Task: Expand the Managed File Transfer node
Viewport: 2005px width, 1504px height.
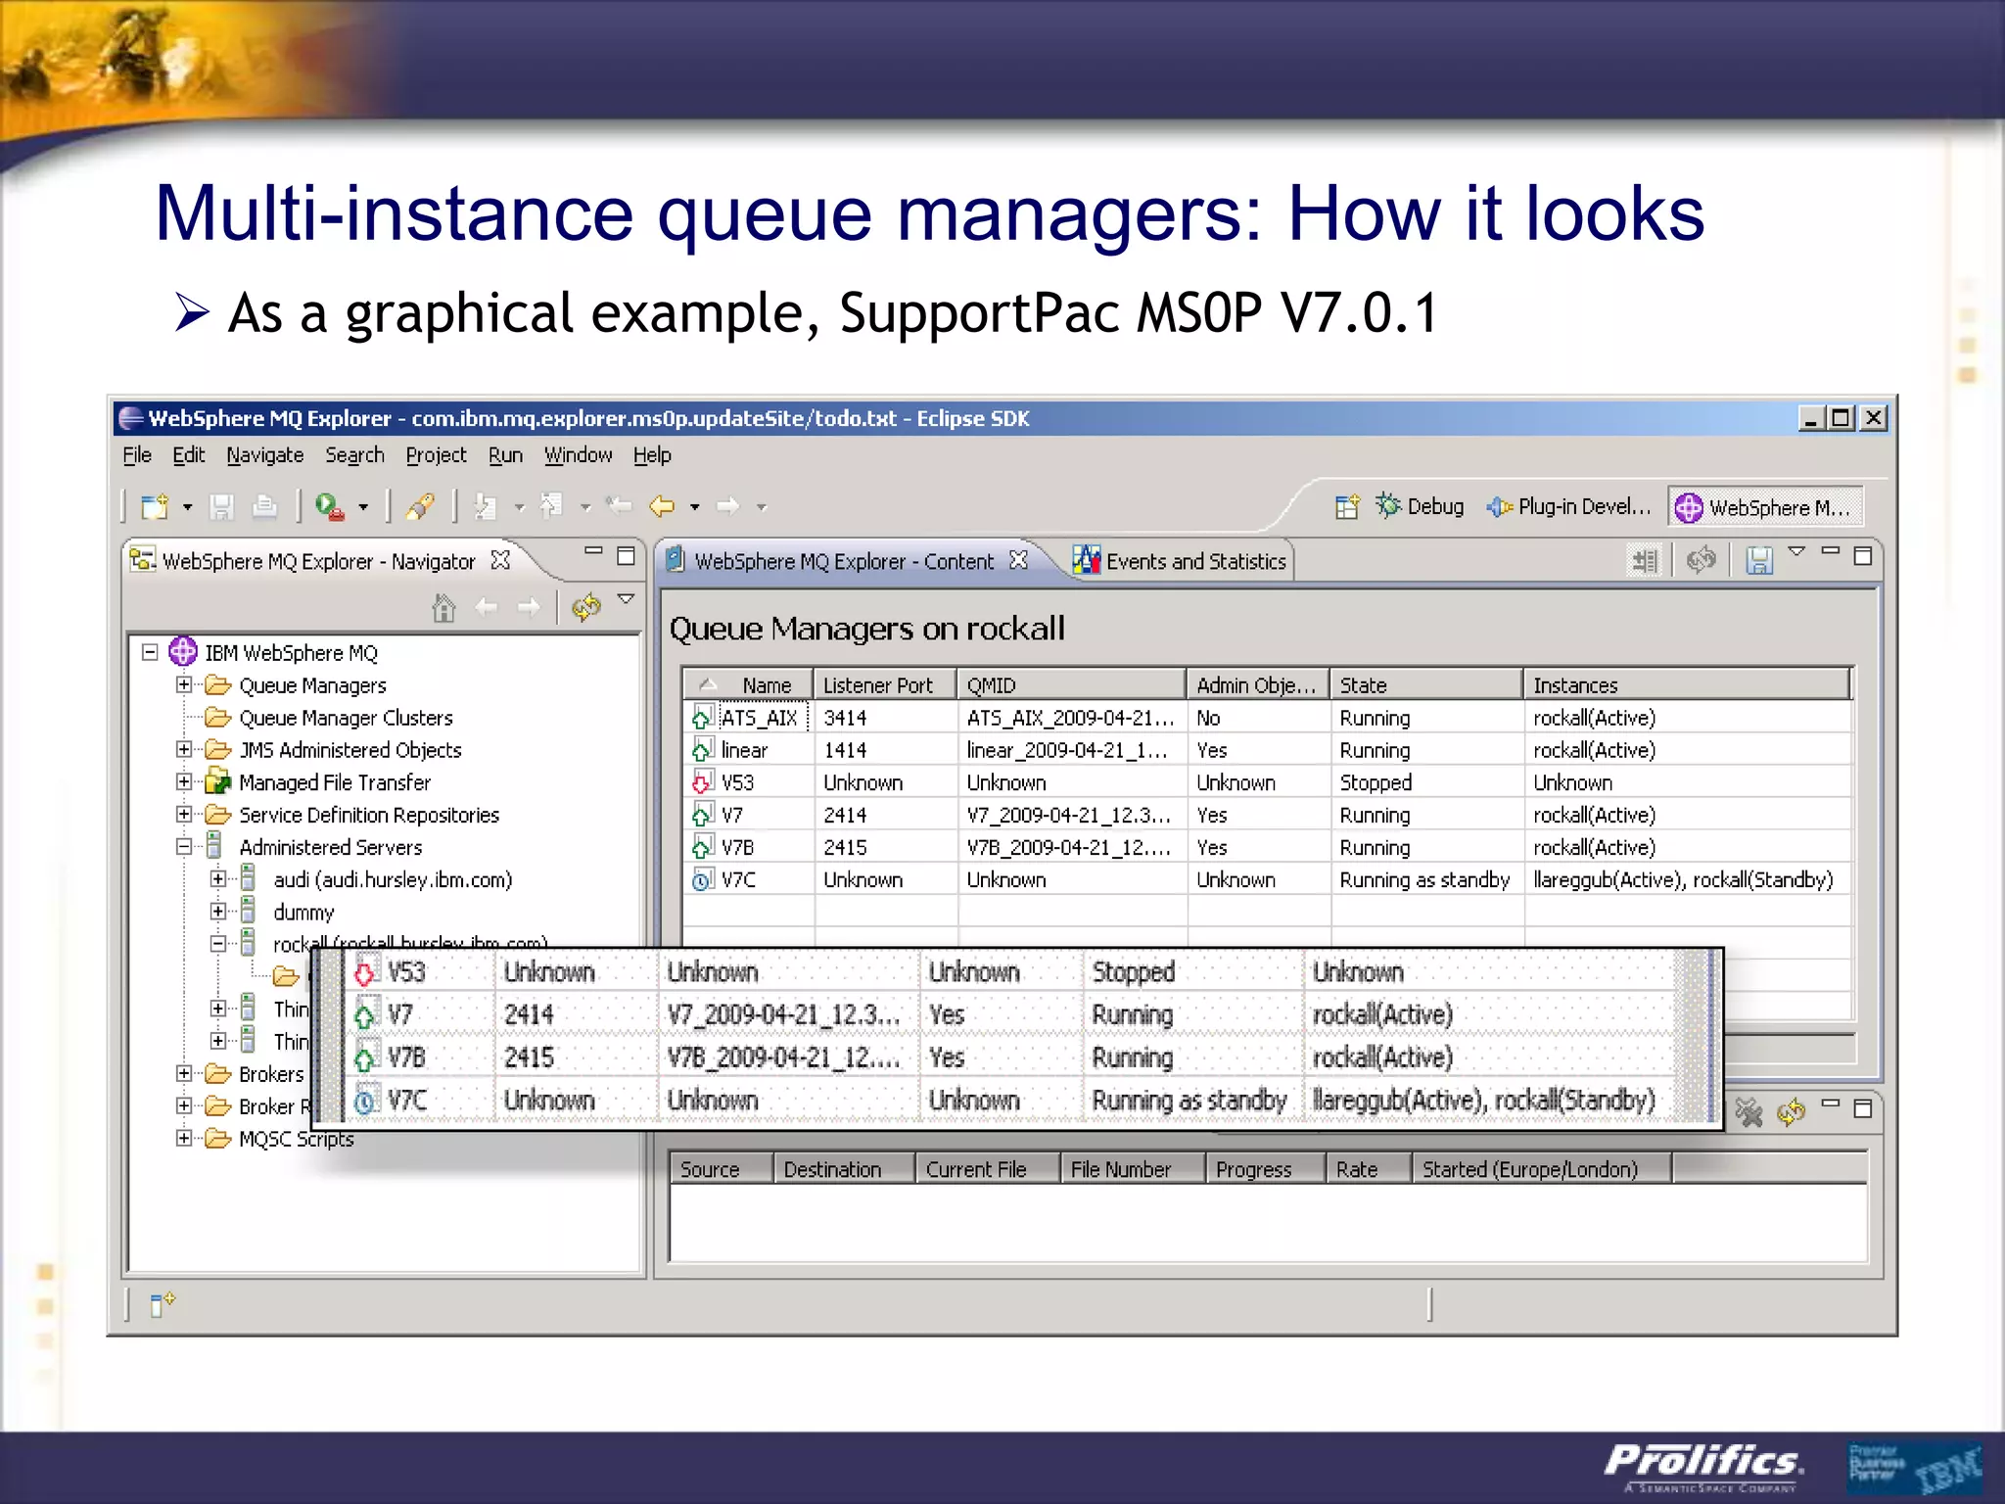Action: tap(184, 781)
